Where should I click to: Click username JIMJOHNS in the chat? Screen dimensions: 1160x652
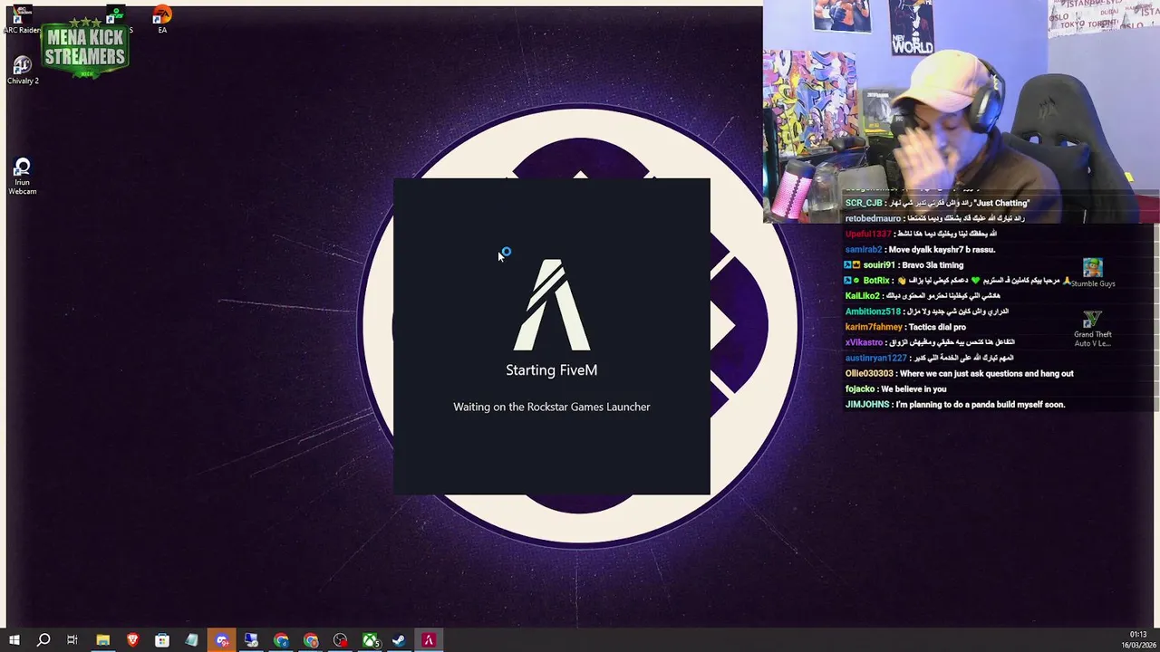[x=867, y=405]
